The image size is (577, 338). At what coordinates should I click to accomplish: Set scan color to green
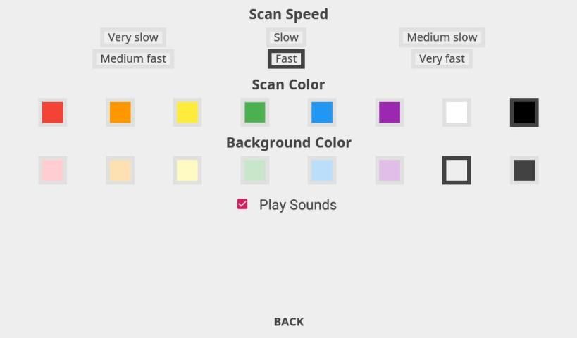tap(254, 112)
